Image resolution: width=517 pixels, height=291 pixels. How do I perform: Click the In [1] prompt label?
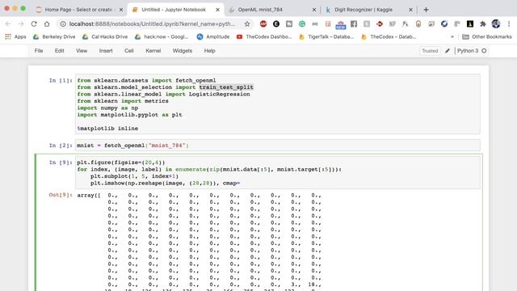tap(61, 80)
